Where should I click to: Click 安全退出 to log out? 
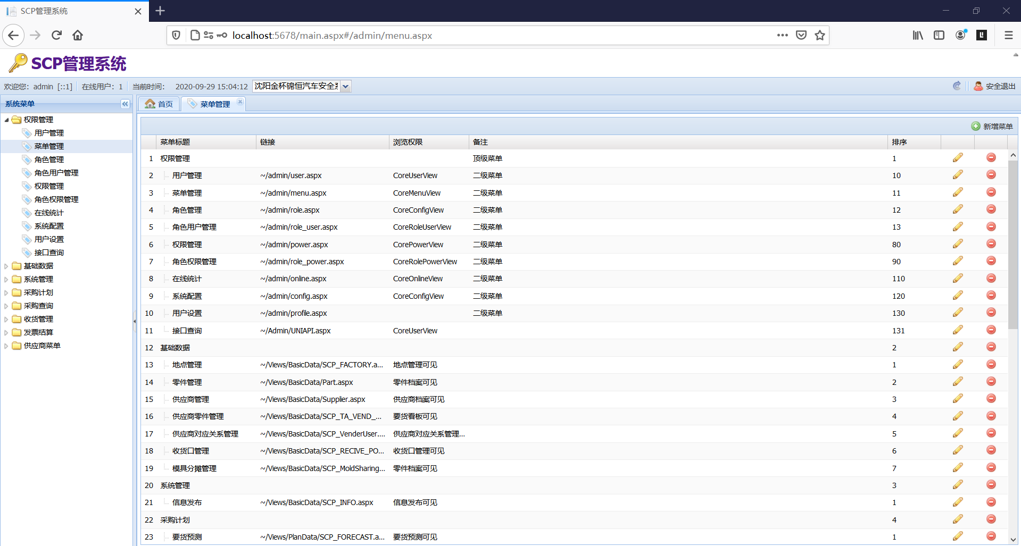[x=994, y=86]
